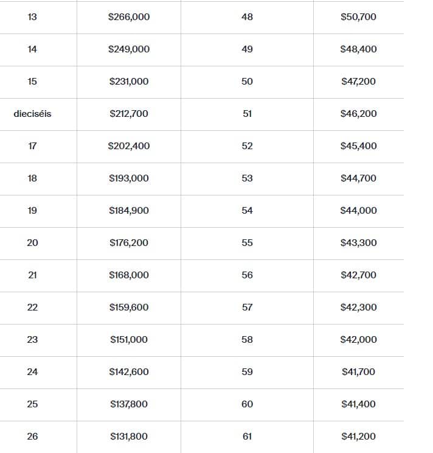Select the $142,600 value
This screenshot has width=433, height=453.
[129, 372]
